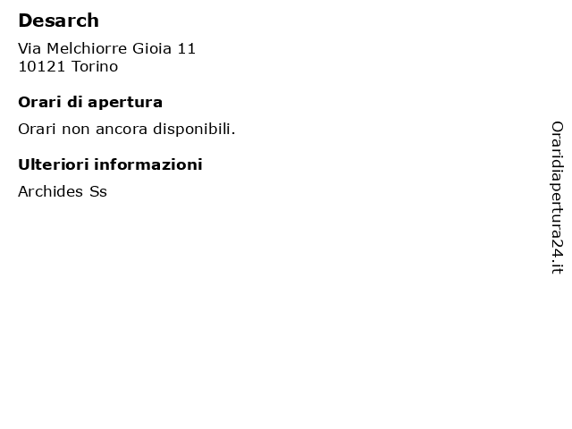Viewport: 572px width, 429px height.
Task: Select the Via Melchiorre Gioia 11 address line
Action: (107, 48)
